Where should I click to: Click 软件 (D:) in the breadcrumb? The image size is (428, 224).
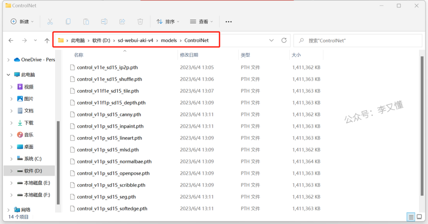tap(101, 41)
